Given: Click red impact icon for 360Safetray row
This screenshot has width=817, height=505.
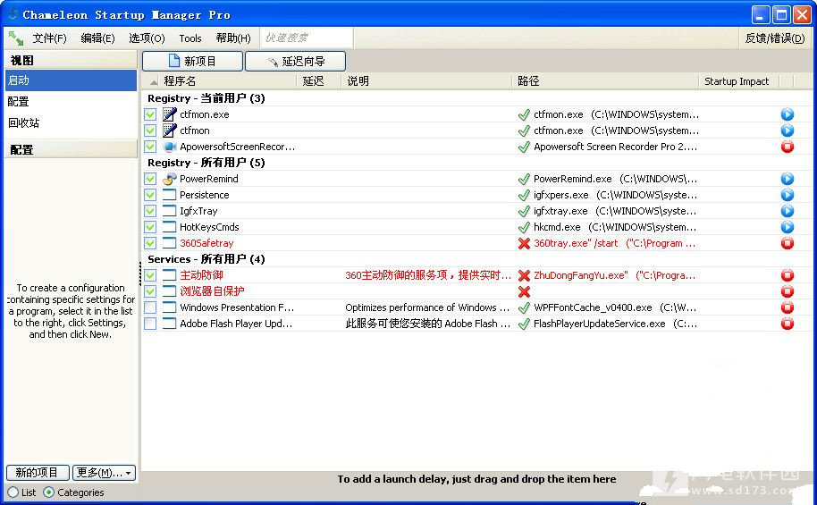Looking at the screenshot, I should click(787, 243).
